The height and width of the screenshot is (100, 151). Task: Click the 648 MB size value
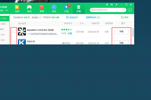(x=80, y=43)
